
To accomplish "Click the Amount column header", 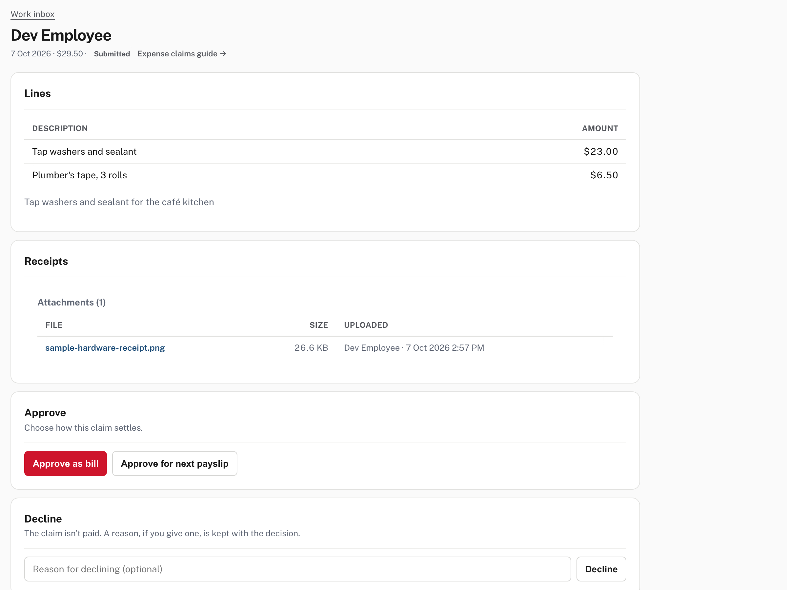I will (x=600, y=128).
